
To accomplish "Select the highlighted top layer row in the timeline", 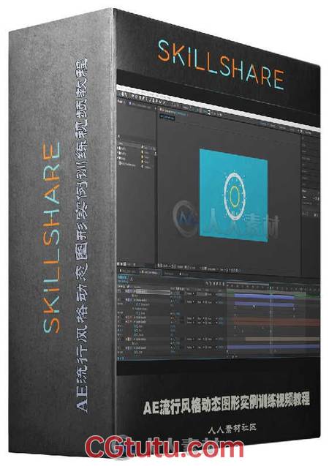I will 144,293.
